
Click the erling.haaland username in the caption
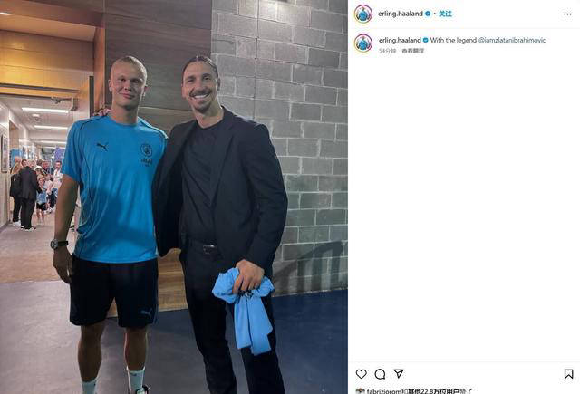point(400,40)
